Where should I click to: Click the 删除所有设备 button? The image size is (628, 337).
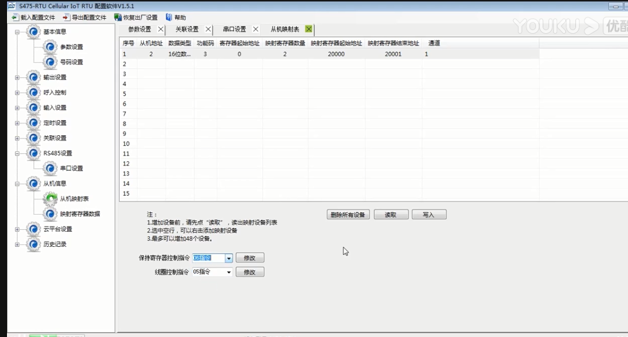pos(348,215)
